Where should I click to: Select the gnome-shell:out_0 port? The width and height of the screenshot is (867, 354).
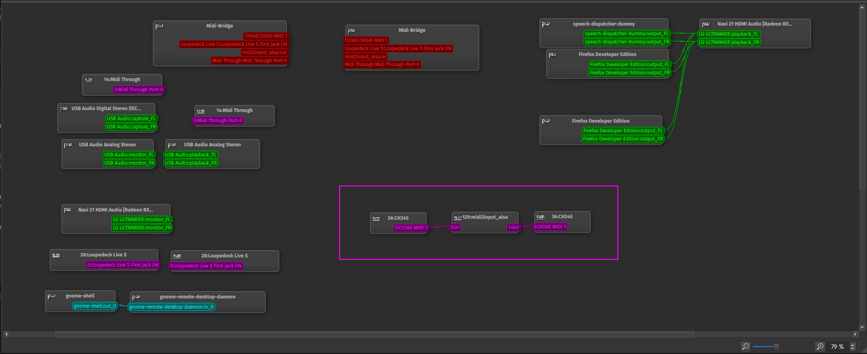[95, 306]
